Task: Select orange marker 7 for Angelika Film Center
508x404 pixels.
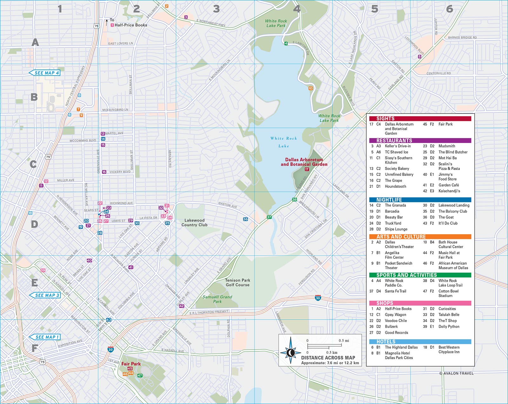Action: 78,109
